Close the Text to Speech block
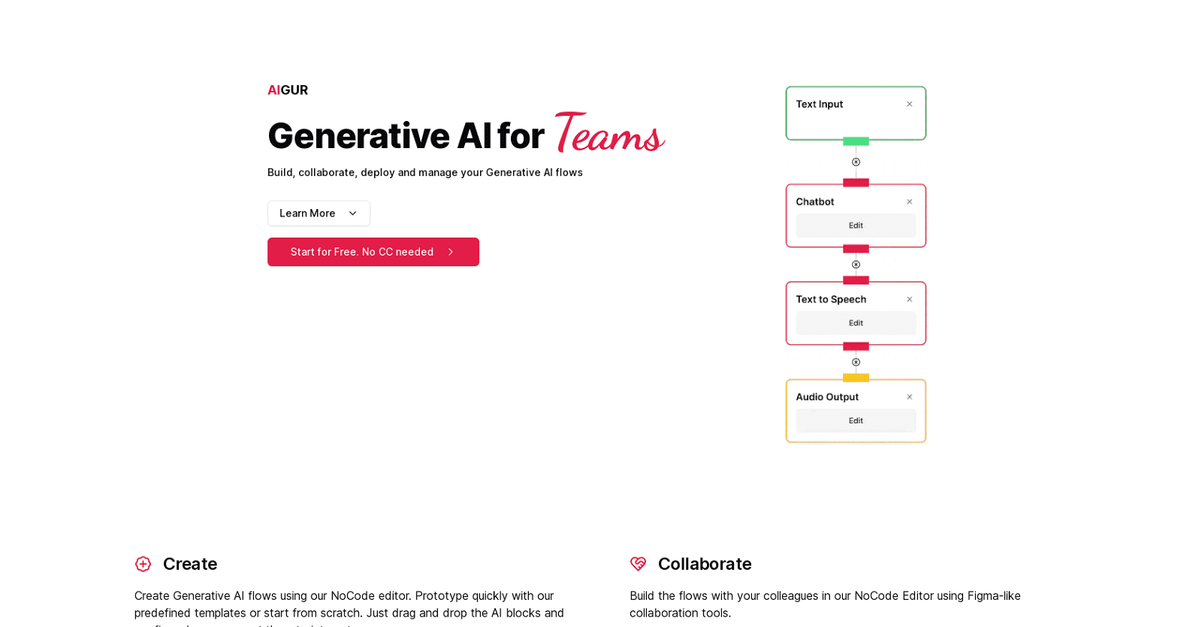The image size is (1202, 627). (x=909, y=299)
